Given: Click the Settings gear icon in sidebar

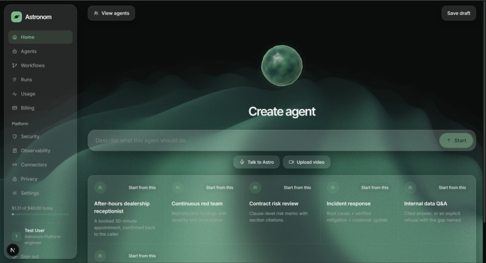Looking at the screenshot, I should 14,193.
